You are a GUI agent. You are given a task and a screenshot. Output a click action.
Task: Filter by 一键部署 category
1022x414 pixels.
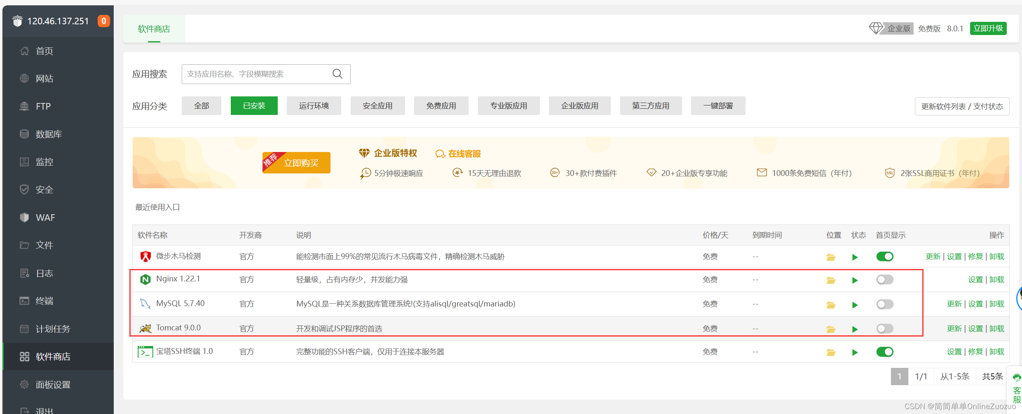718,106
